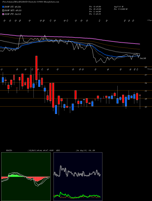Click the magenta DOW PT legend swatch
This screenshot has height=201, width=152.
click(3, 14)
